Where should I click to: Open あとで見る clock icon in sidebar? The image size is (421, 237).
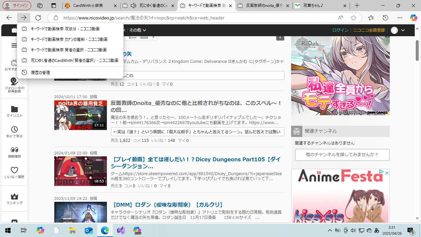(14, 132)
